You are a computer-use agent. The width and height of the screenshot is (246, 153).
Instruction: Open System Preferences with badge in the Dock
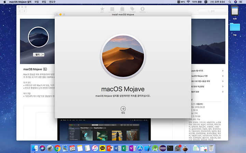pos(178,148)
